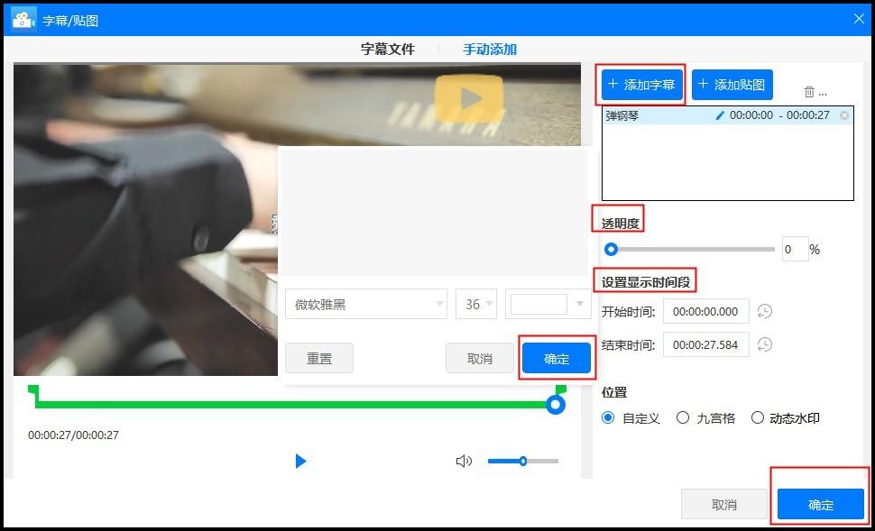The height and width of the screenshot is (531, 875).
Task: Click the pencil edit icon on 弹钢琴 subtitle row
Action: (720, 115)
